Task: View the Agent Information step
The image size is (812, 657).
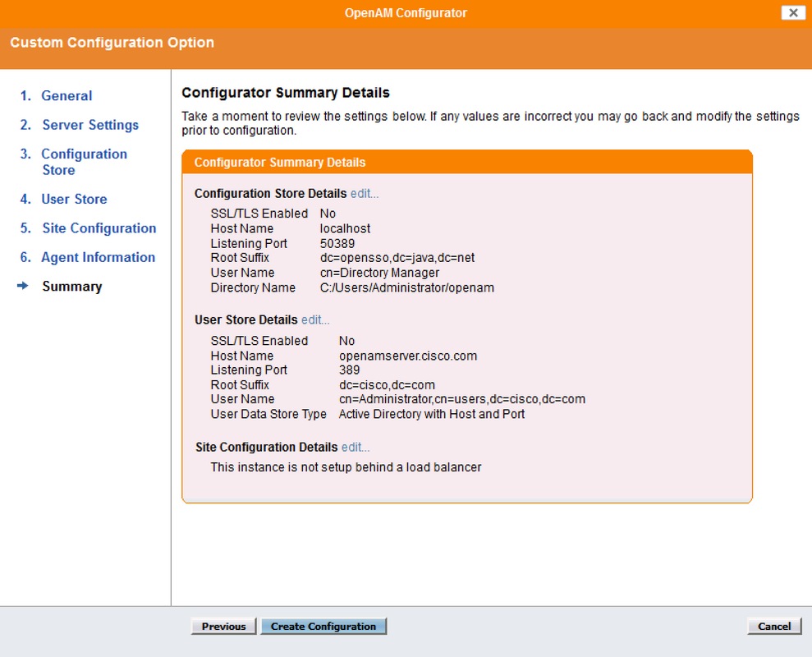Action: [x=99, y=257]
